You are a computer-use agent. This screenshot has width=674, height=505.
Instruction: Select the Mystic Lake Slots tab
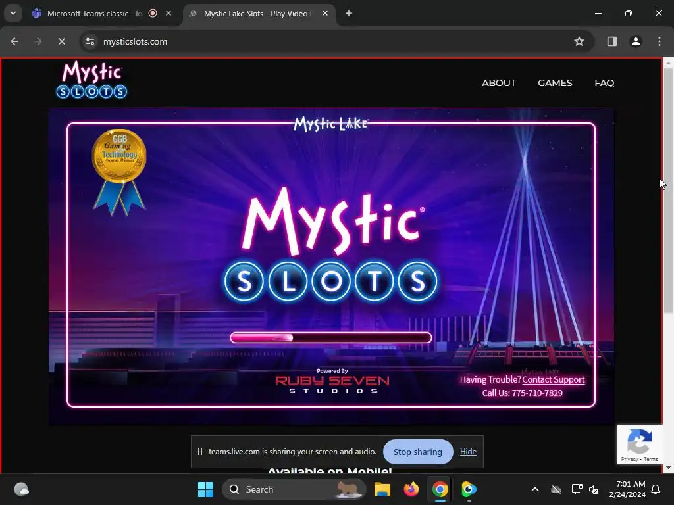click(258, 14)
